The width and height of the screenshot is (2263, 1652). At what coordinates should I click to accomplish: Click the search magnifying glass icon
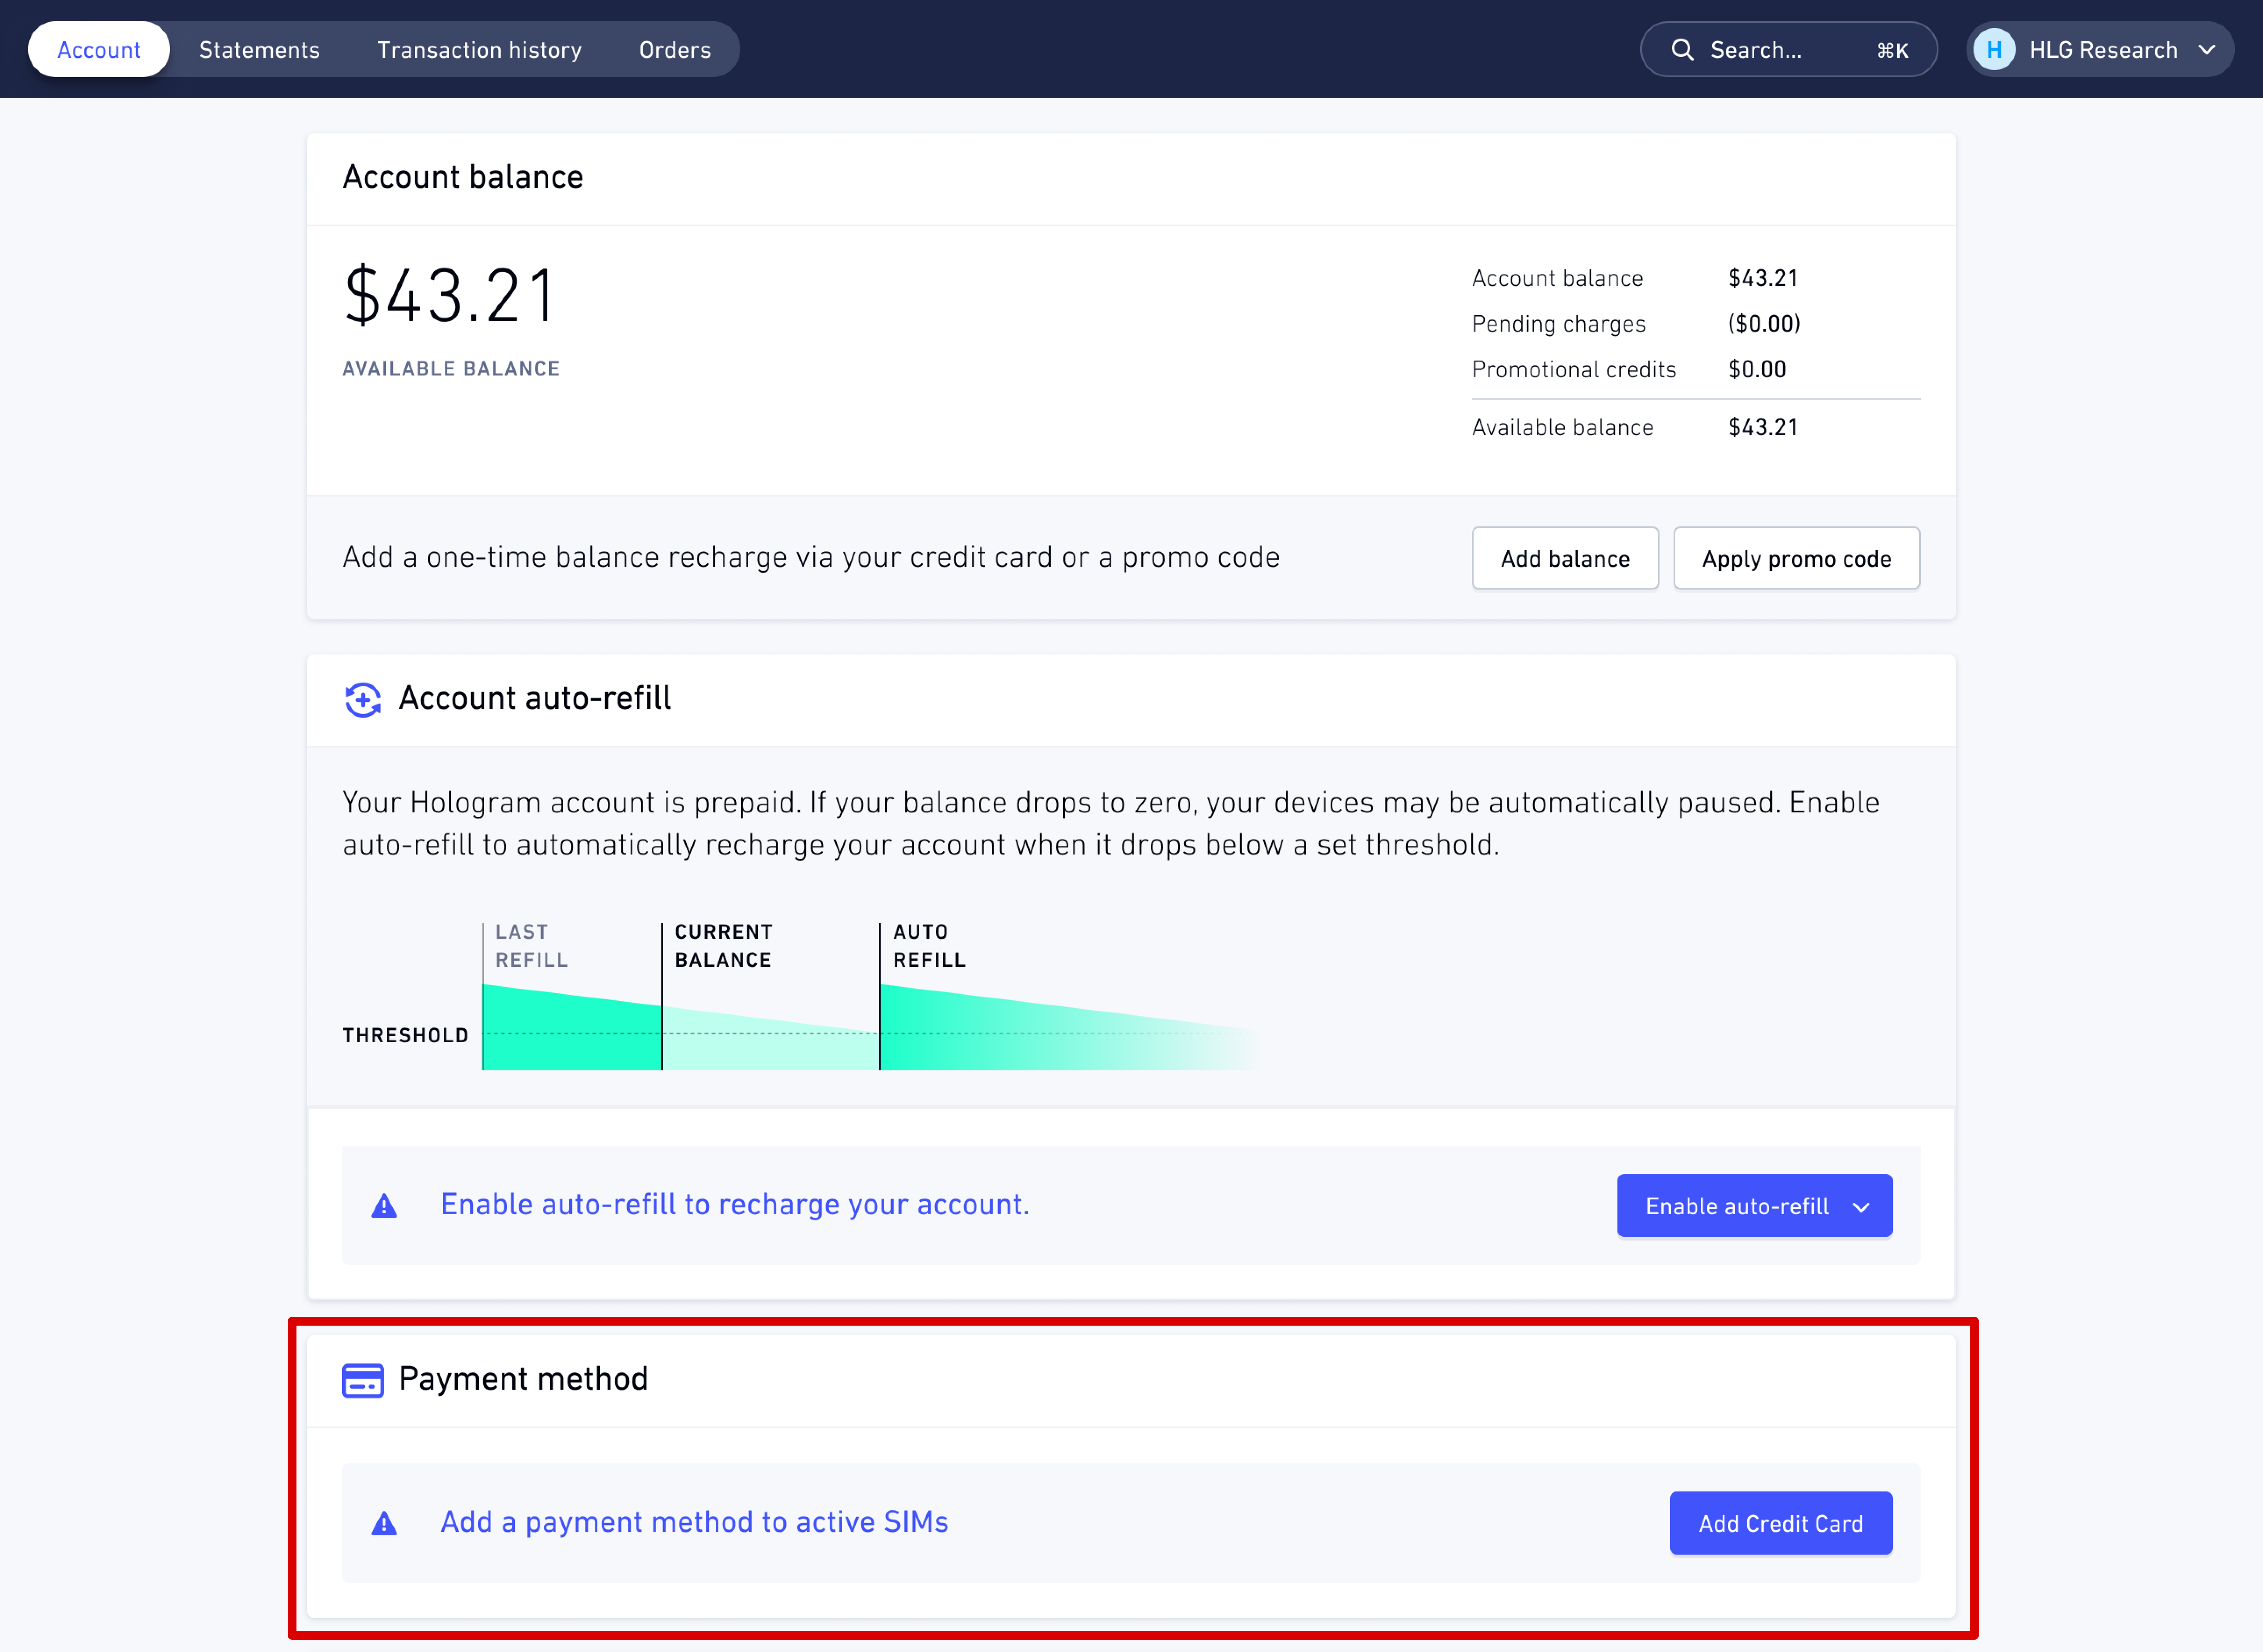(1682, 50)
